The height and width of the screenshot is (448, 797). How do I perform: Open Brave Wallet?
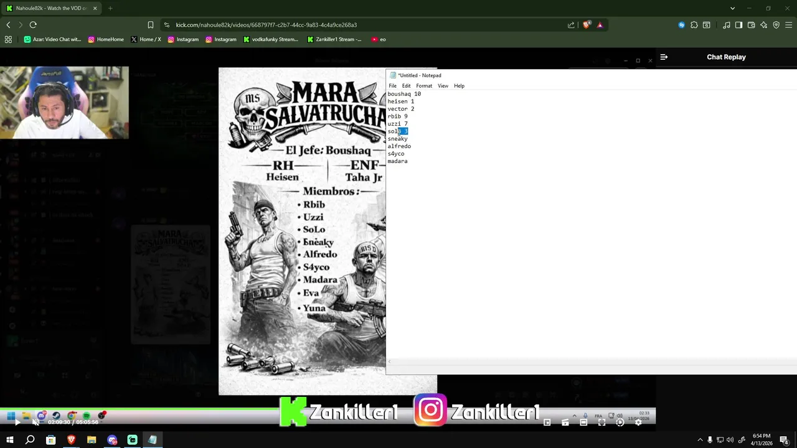[752, 25]
